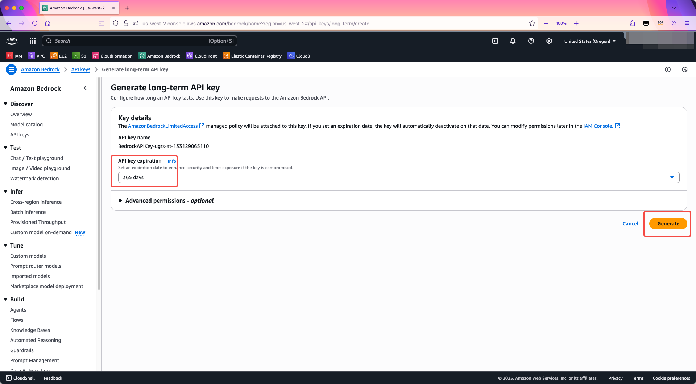Collapse the Discover section in sidebar
Viewport: 696px width, 384px height.
coord(6,104)
